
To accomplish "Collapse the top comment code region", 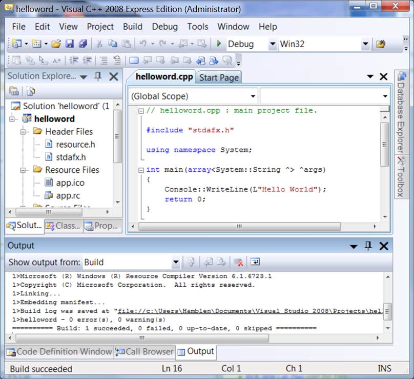I will point(141,111).
